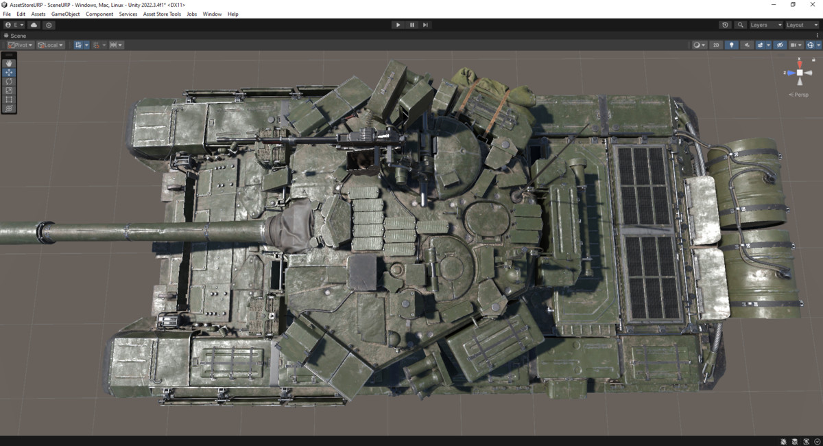The height and width of the screenshot is (446, 823).
Task: Expand the Layout dropdown
Action: [801, 25]
